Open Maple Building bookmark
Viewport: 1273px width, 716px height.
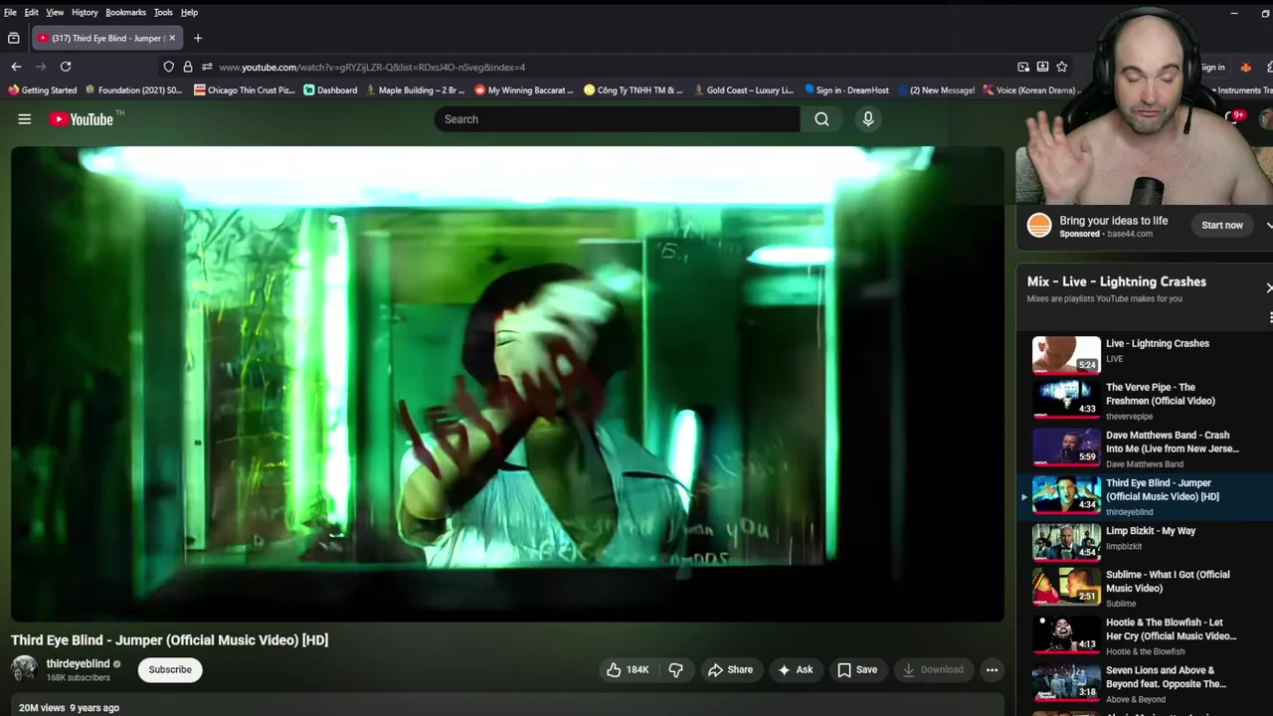pos(415,90)
